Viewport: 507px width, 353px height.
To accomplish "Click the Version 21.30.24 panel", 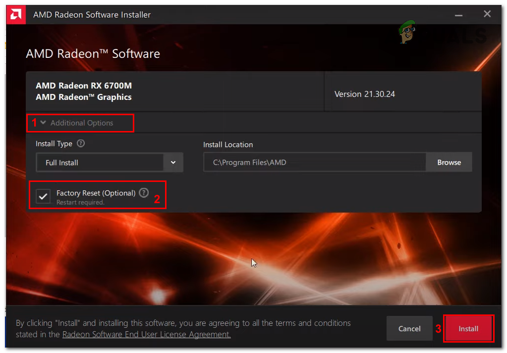I will tap(402, 94).
